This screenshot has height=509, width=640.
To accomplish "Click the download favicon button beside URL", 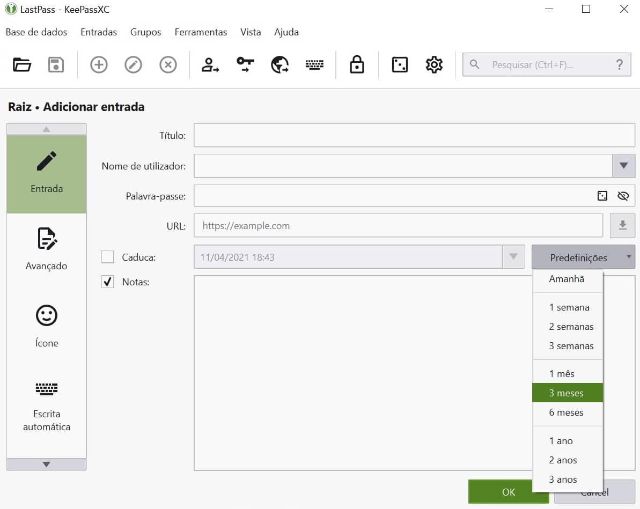I will pos(622,226).
